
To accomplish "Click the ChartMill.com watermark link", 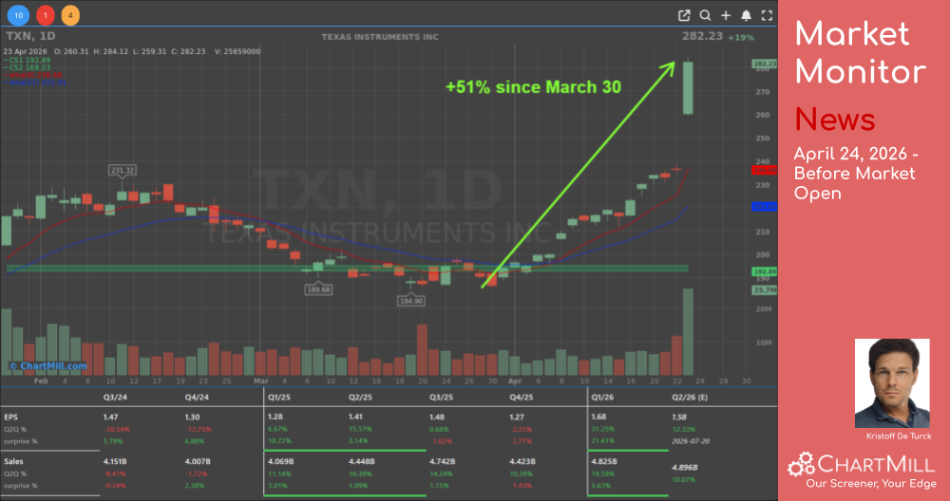I will (48, 365).
